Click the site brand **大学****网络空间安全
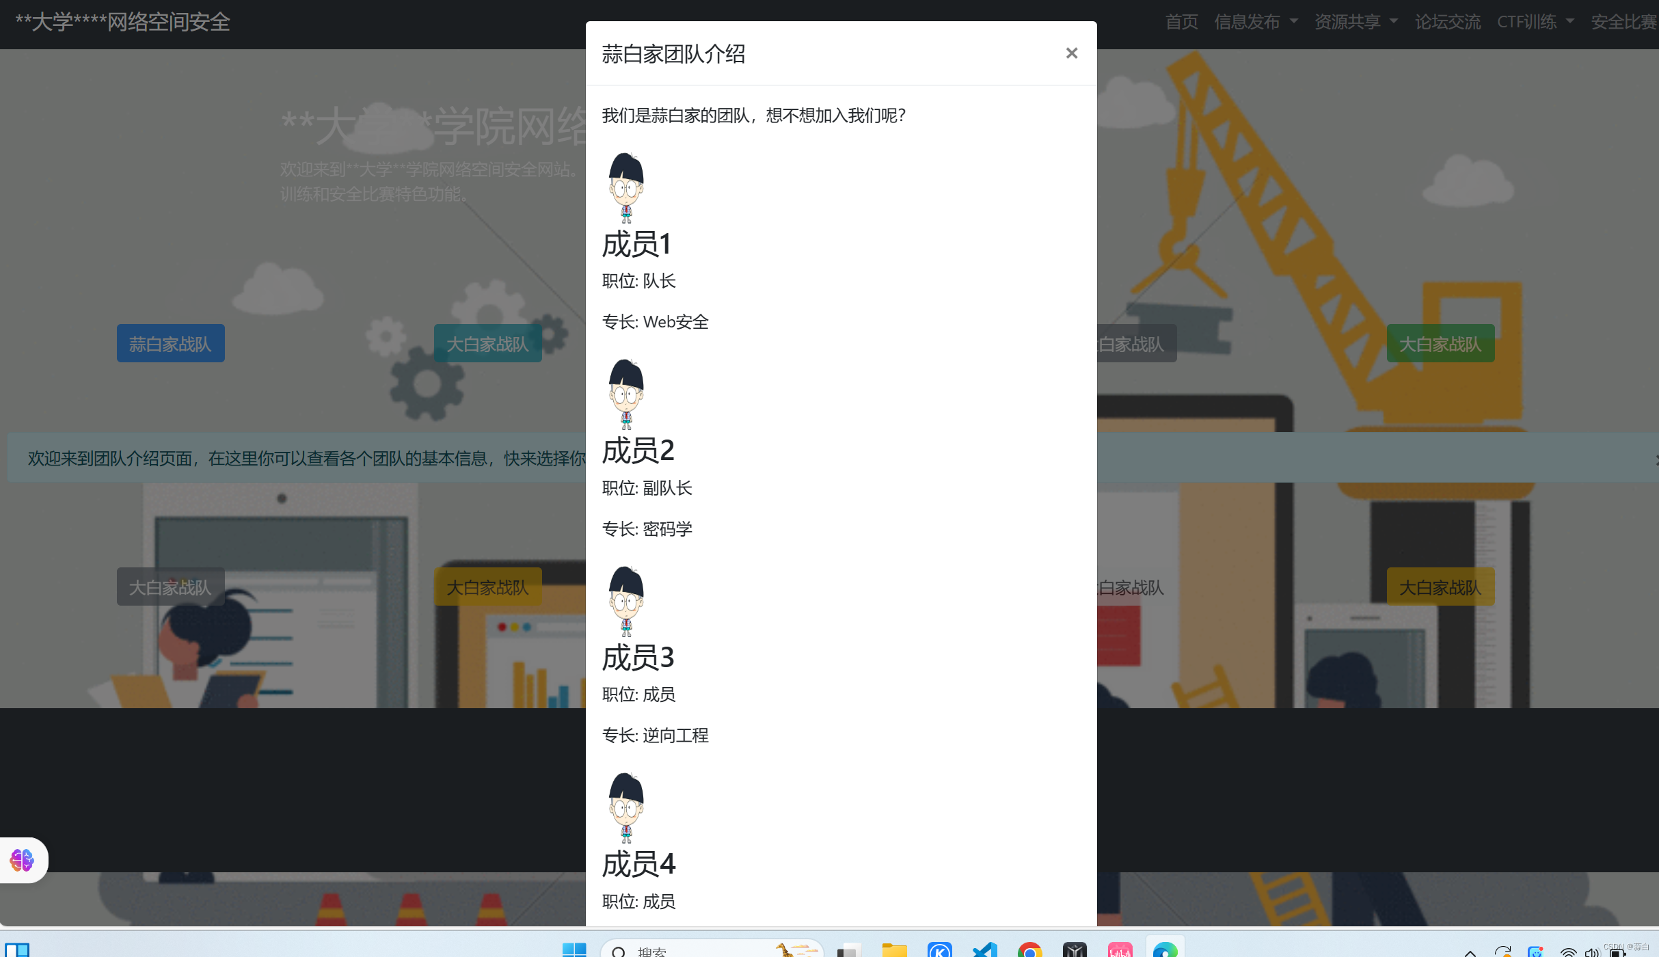This screenshot has width=1659, height=957. coord(122,22)
